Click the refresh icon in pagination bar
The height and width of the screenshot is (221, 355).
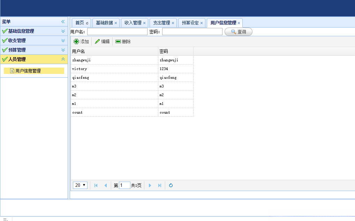[x=171, y=185]
